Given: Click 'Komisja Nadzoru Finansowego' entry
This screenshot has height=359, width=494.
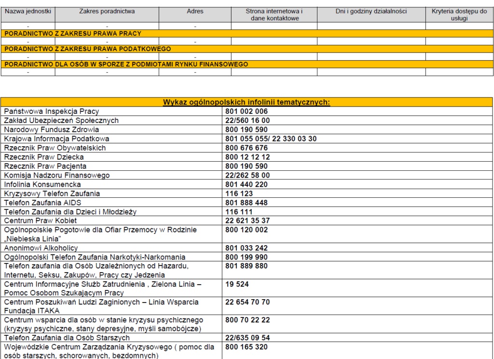Looking at the screenshot, I should point(57,175).
